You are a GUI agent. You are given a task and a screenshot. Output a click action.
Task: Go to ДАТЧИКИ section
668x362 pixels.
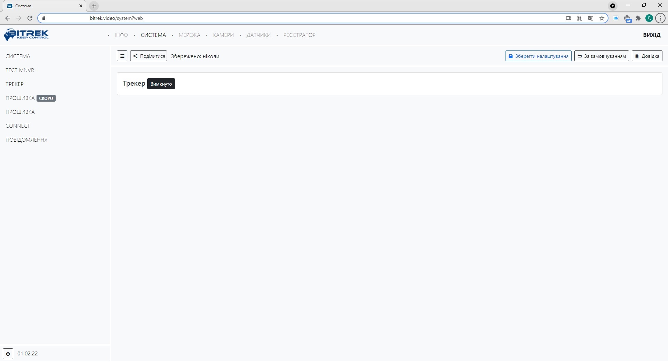259,35
